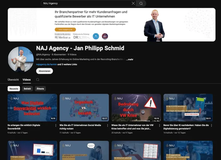This screenshot has height=160, width=221.
Task: Clear the search field with the X icon
Action: click(x=133, y=3)
